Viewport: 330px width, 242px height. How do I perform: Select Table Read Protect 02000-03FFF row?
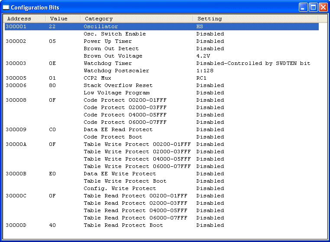pos(162,203)
